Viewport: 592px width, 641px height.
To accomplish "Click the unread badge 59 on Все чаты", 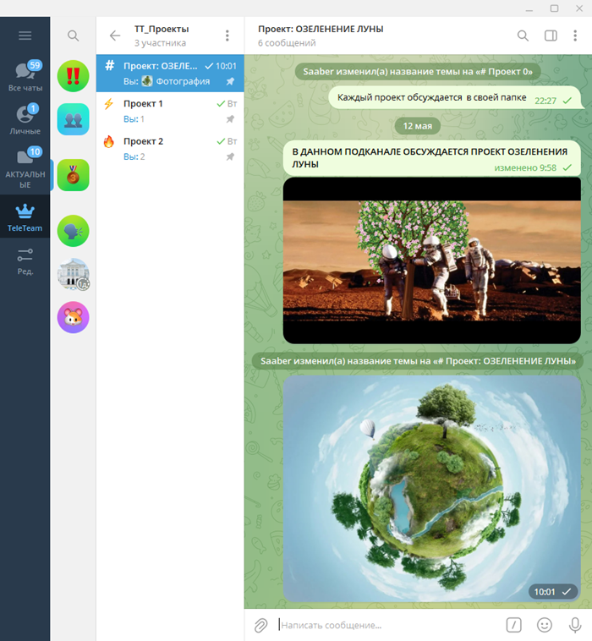I will pos(36,65).
